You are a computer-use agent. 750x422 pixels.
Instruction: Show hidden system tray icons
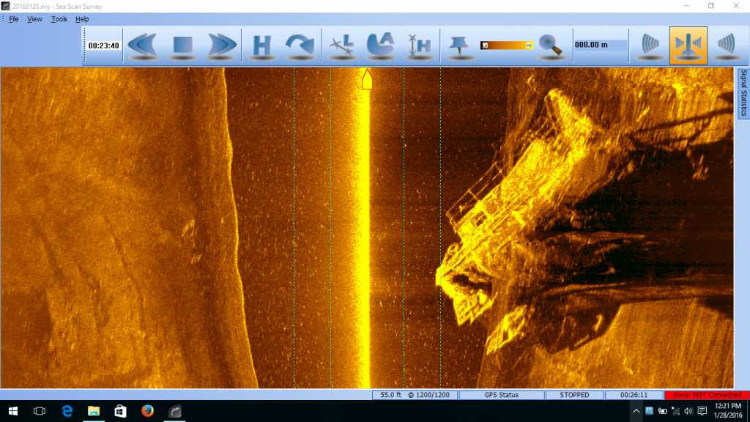tap(636, 411)
